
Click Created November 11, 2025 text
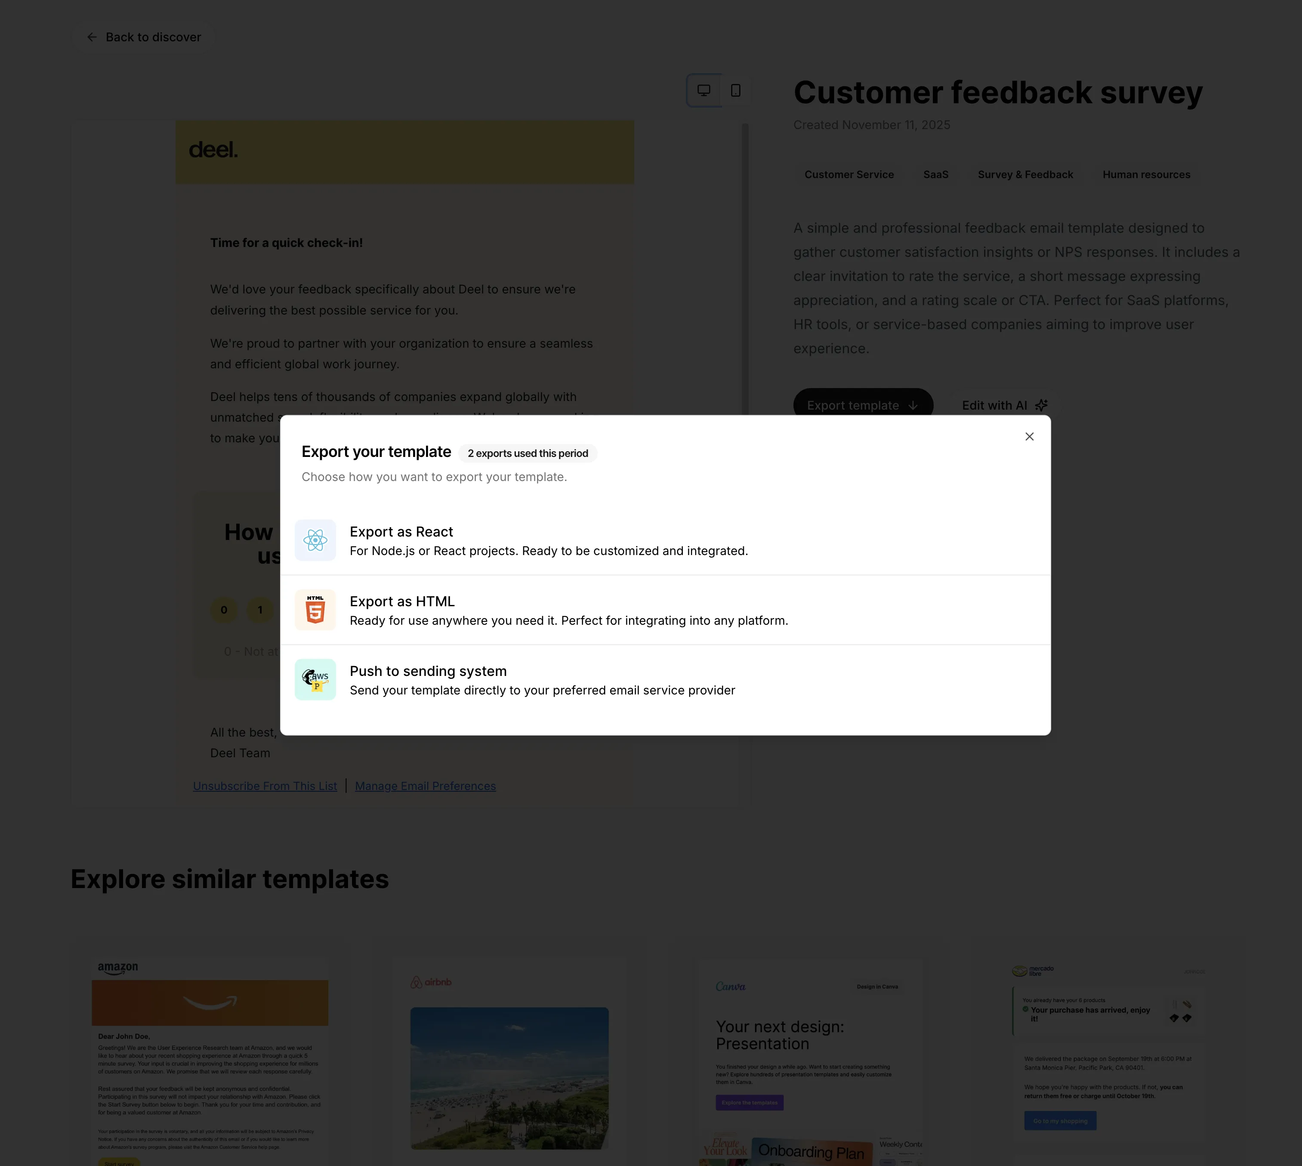(871, 125)
